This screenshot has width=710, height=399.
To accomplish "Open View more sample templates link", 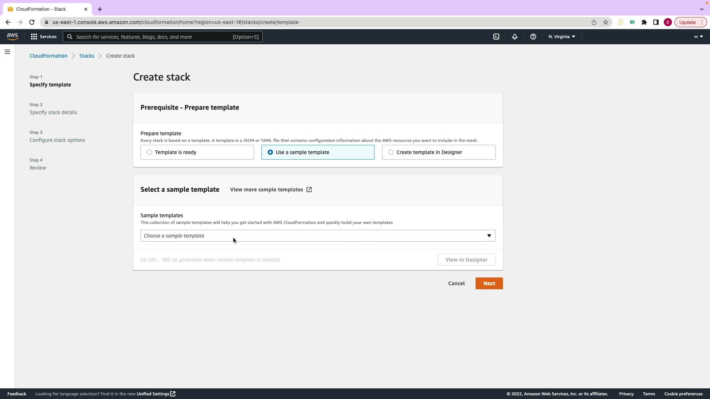I will click(x=271, y=190).
